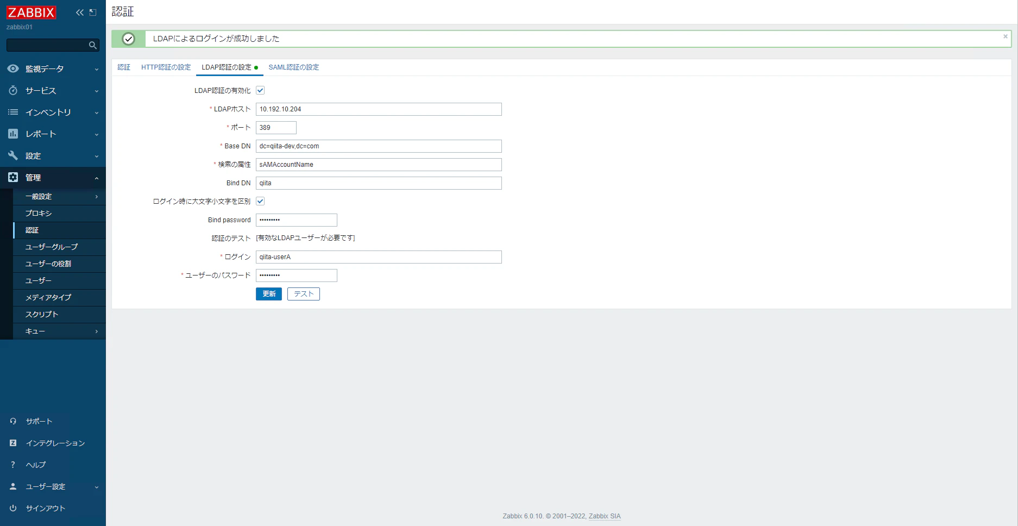Switch to SAML認証の設定 tab

(x=294, y=67)
